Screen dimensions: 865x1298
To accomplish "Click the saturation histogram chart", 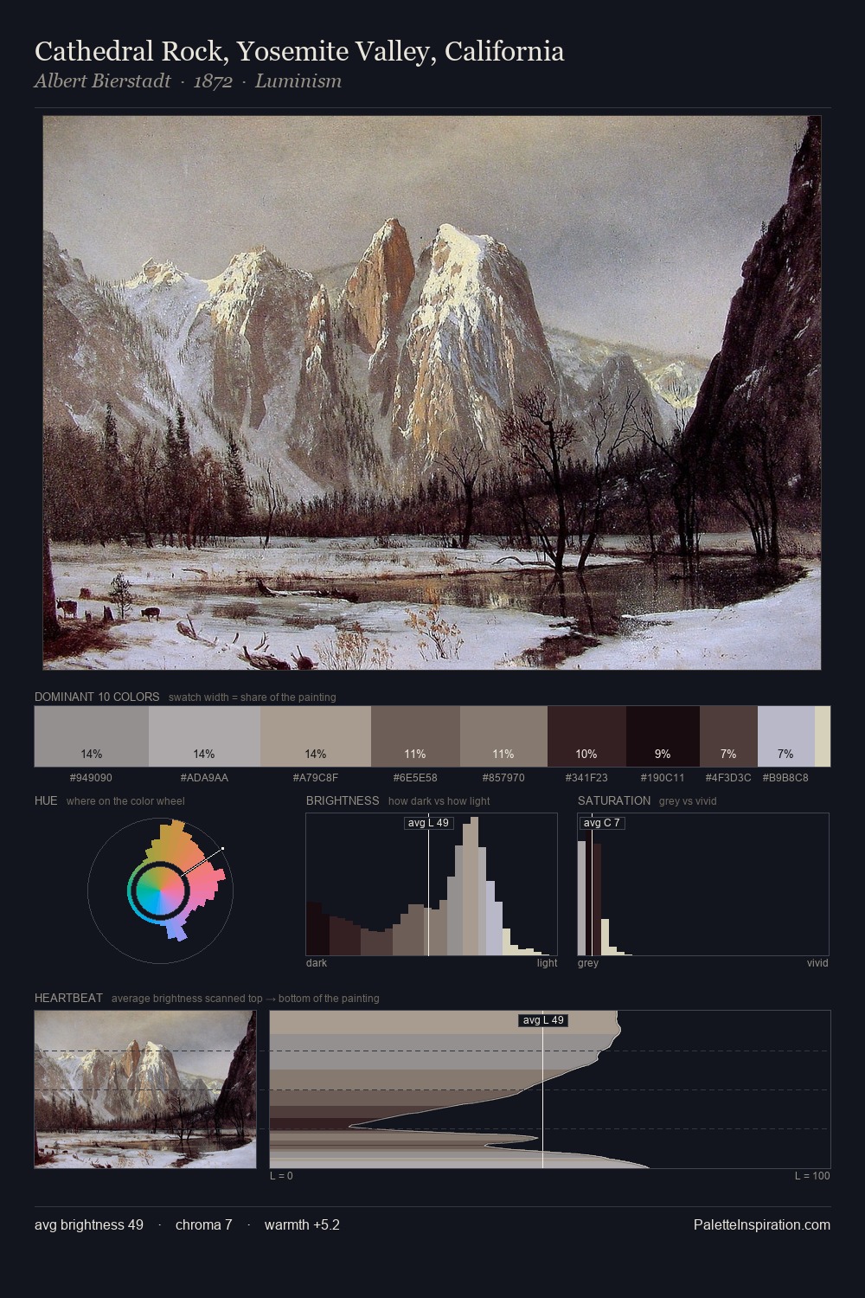I will pyautogui.click(x=703, y=884).
